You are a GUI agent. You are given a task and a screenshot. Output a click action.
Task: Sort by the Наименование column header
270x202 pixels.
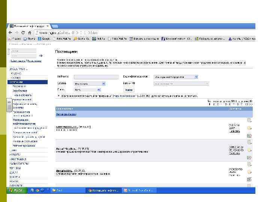point(64,109)
